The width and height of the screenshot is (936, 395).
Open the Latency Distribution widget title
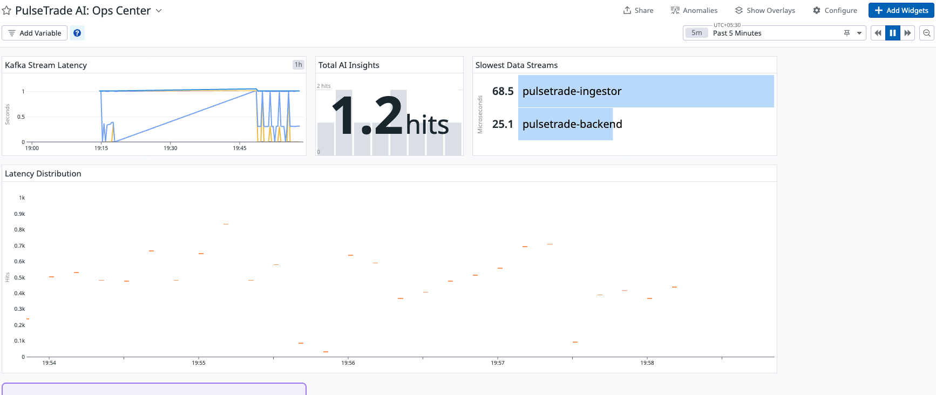(43, 174)
